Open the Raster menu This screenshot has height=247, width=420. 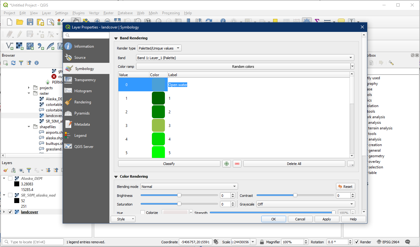pyautogui.click(x=108, y=13)
